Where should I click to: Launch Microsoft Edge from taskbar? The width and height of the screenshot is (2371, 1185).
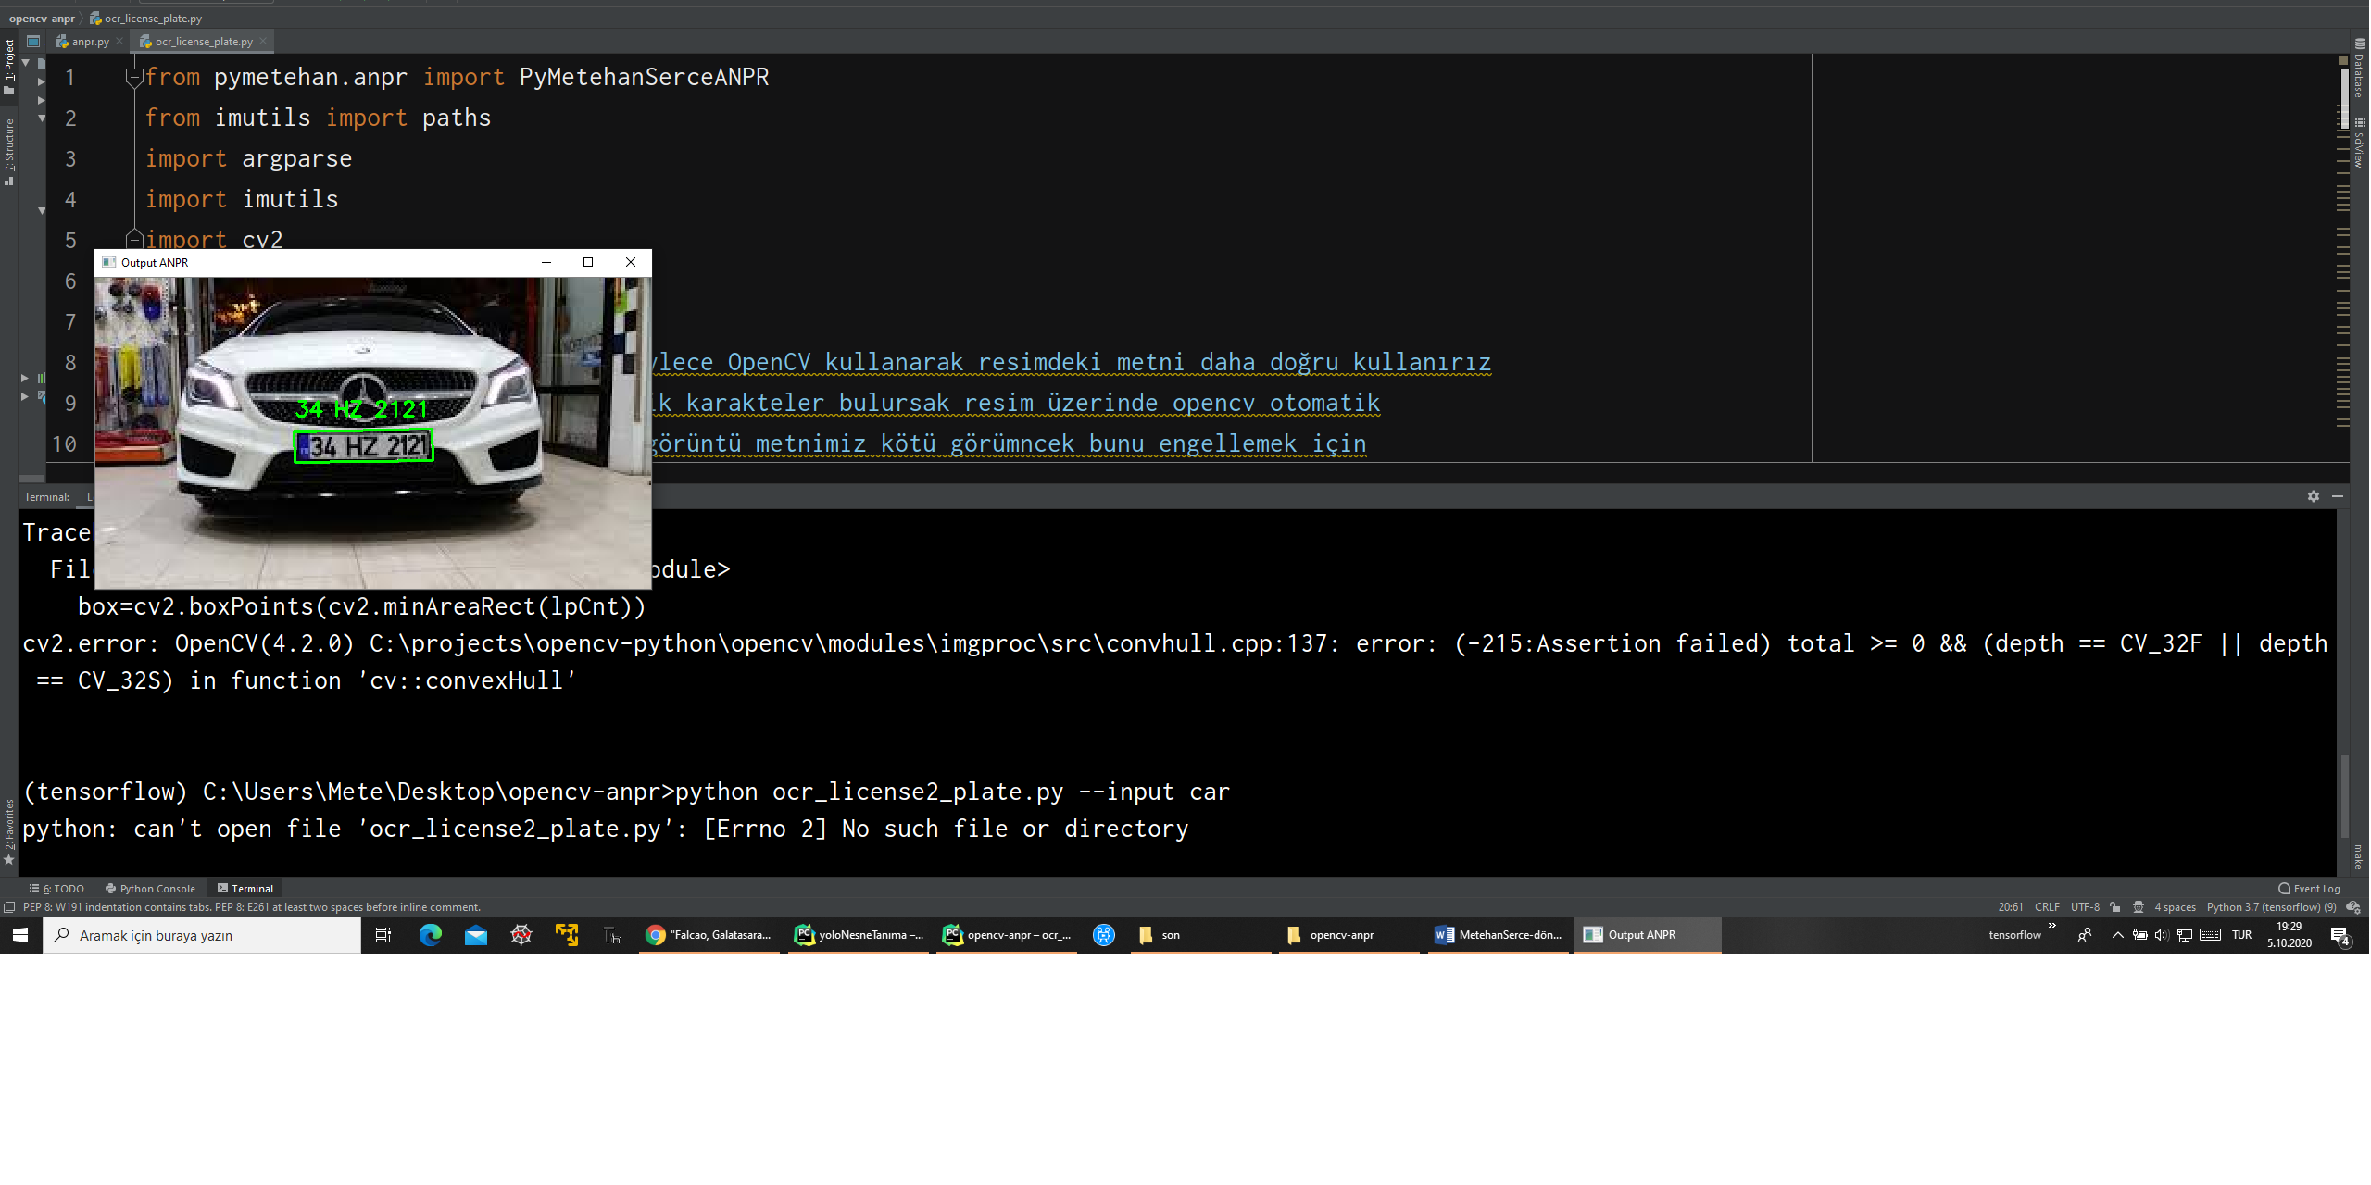tap(431, 935)
